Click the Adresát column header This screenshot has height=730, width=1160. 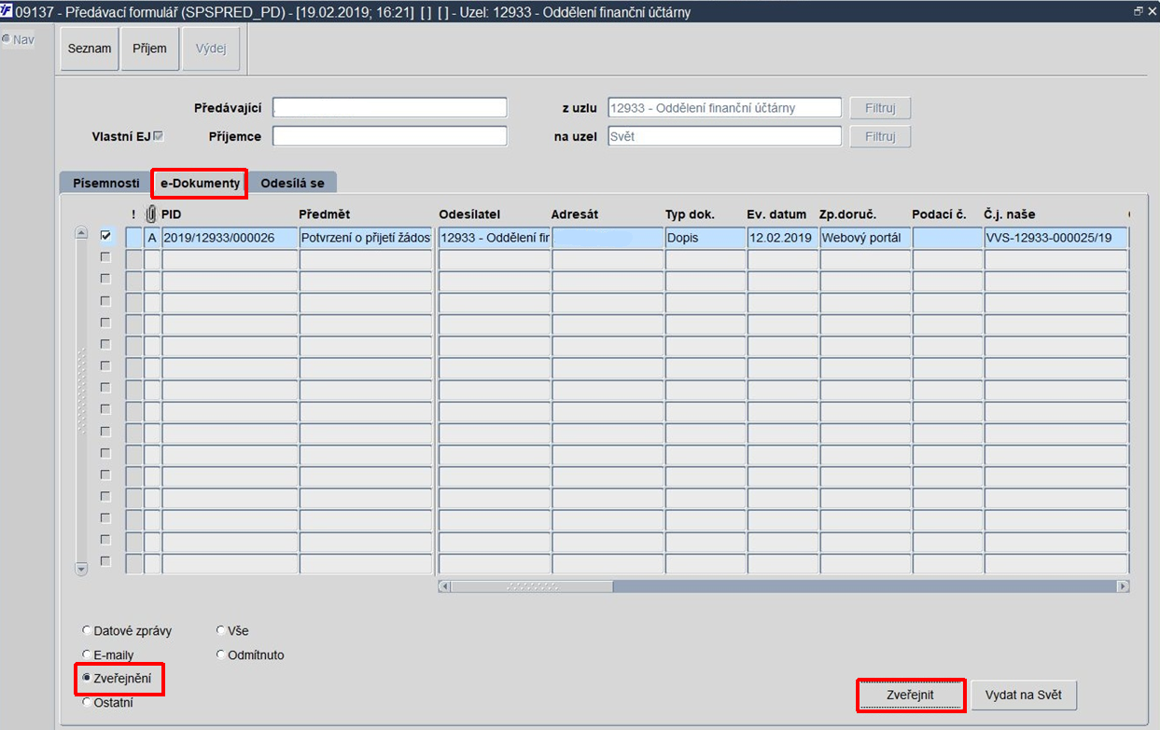pos(575,215)
